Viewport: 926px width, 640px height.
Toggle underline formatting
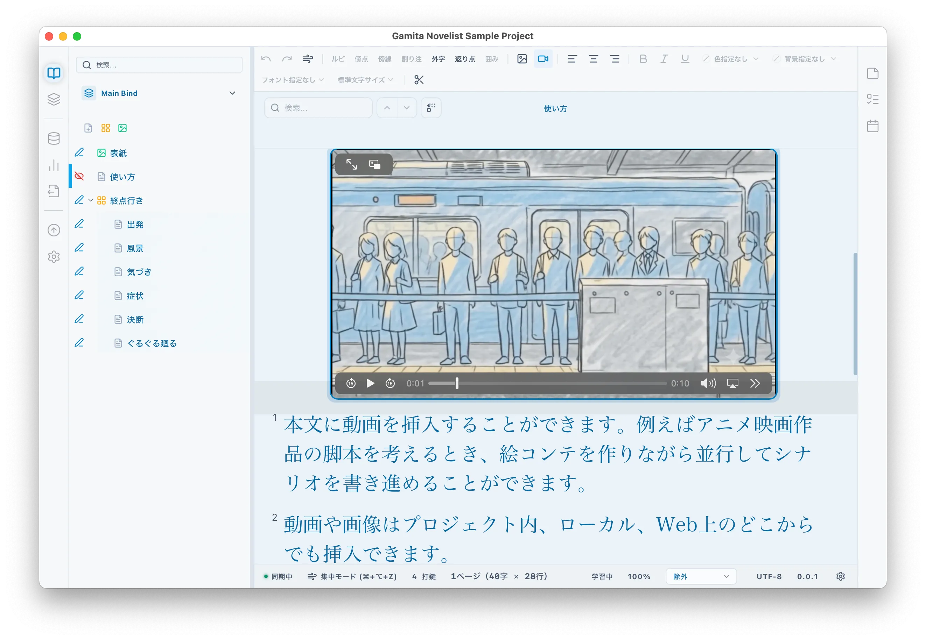point(685,59)
